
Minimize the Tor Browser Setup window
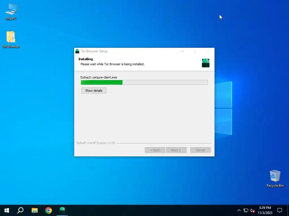click(x=182, y=51)
